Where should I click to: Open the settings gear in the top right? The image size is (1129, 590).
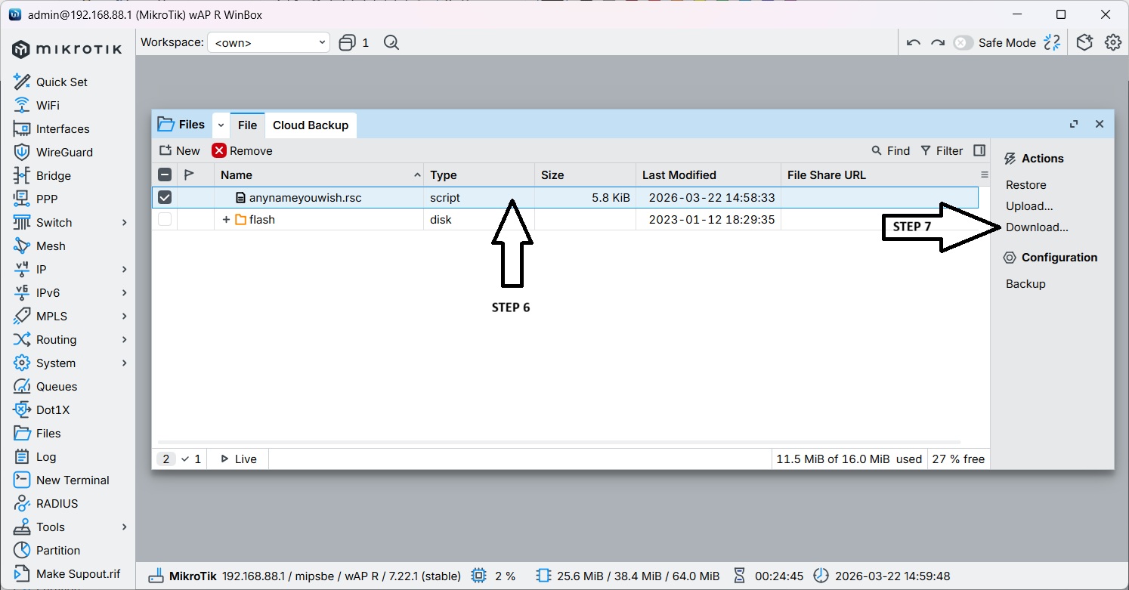click(x=1112, y=42)
